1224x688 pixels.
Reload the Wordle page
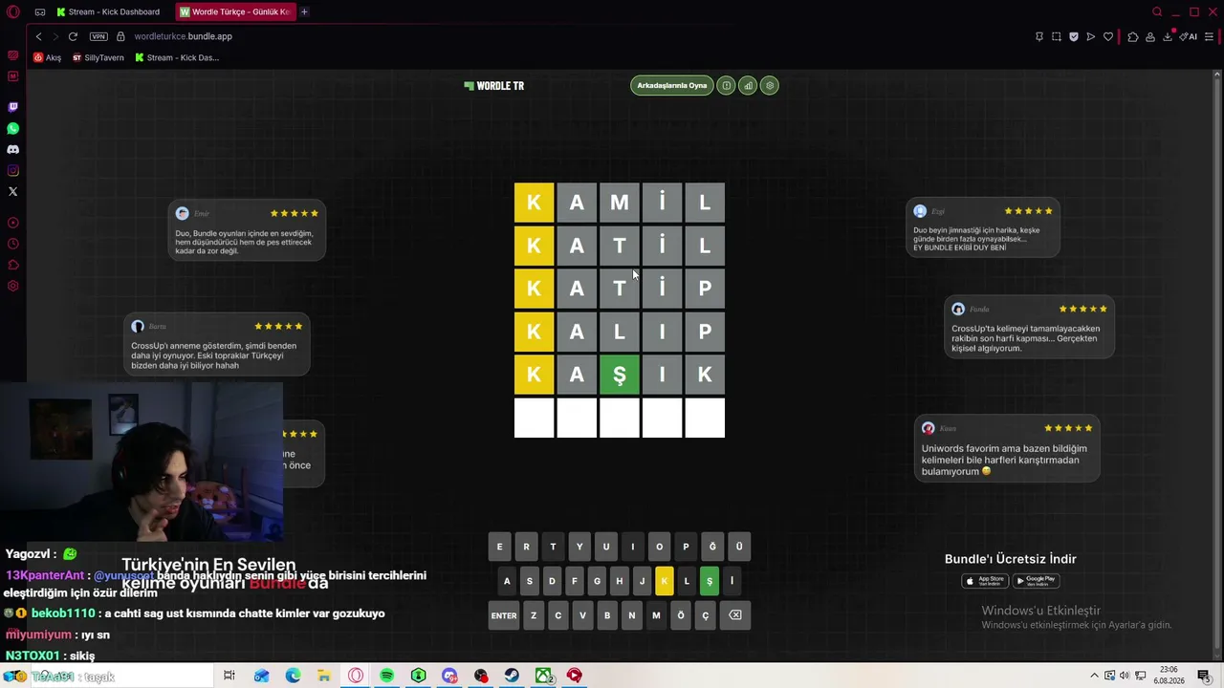[73, 36]
